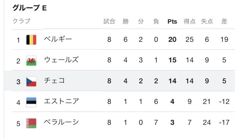Click the Belarus flag icon
The width and height of the screenshot is (235, 139).
[31, 123]
